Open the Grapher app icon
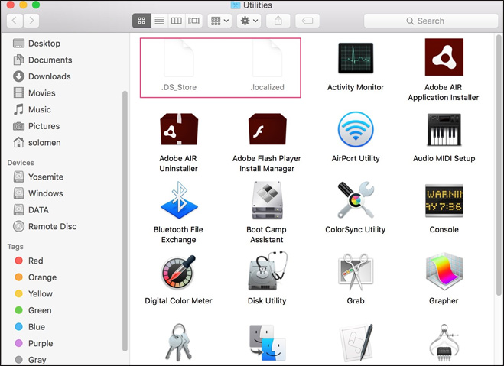This screenshot has width=504, height=366. [444, 271]
